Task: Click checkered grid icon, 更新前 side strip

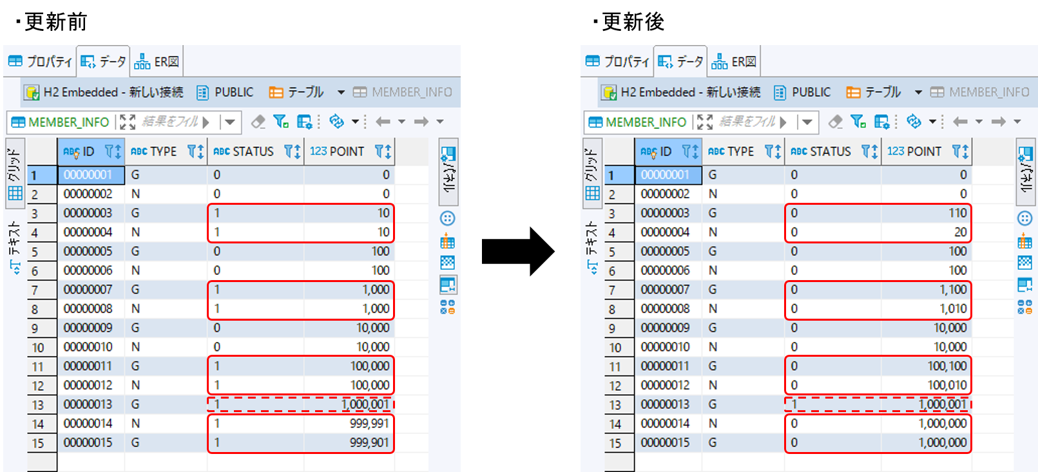Action: coord(448,263)
